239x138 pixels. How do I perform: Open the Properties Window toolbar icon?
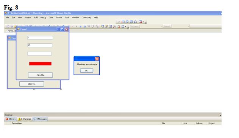coord(106,27)
